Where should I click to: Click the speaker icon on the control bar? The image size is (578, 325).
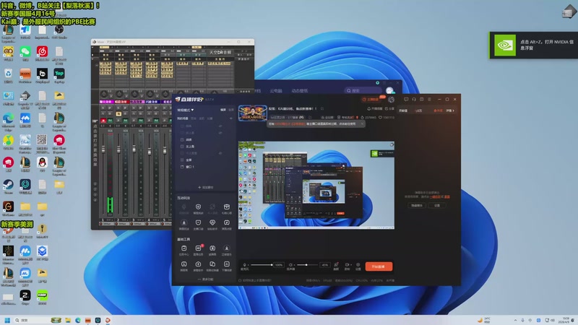290,265
